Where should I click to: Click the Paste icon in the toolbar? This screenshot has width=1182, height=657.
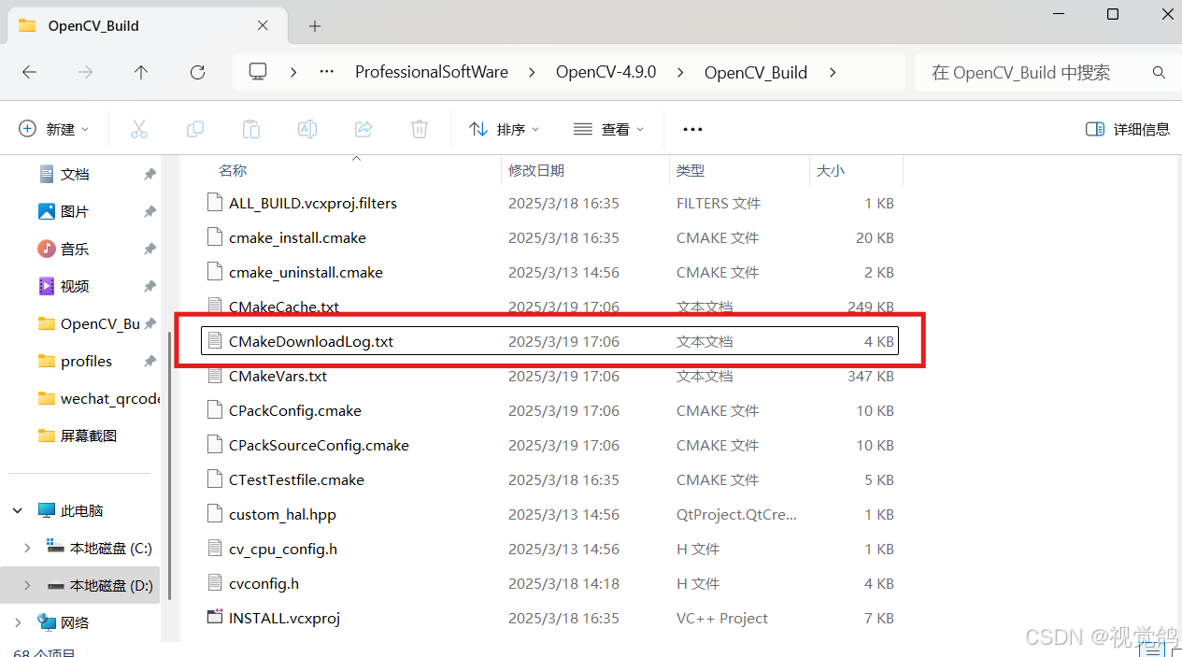250,129
